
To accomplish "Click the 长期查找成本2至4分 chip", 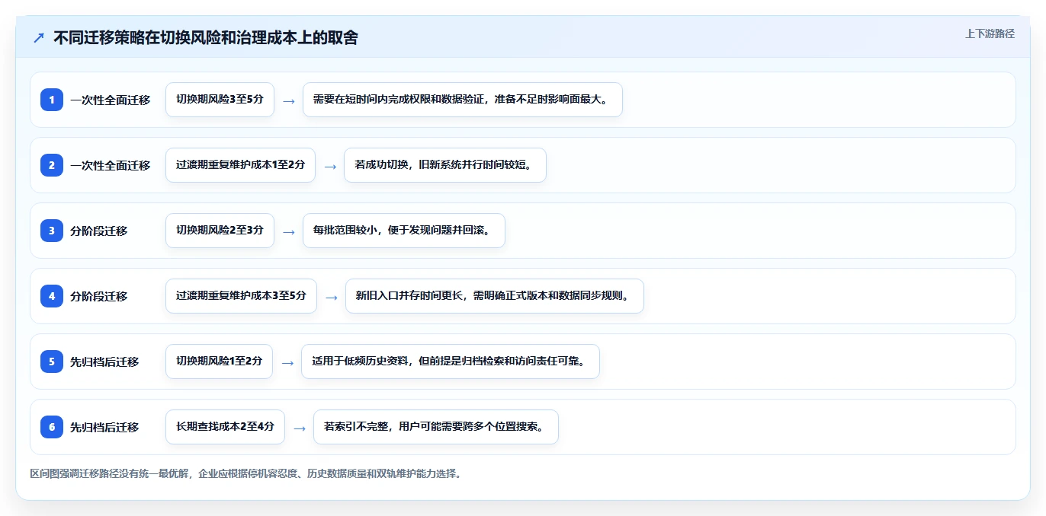I will click(x=225, y=427).
